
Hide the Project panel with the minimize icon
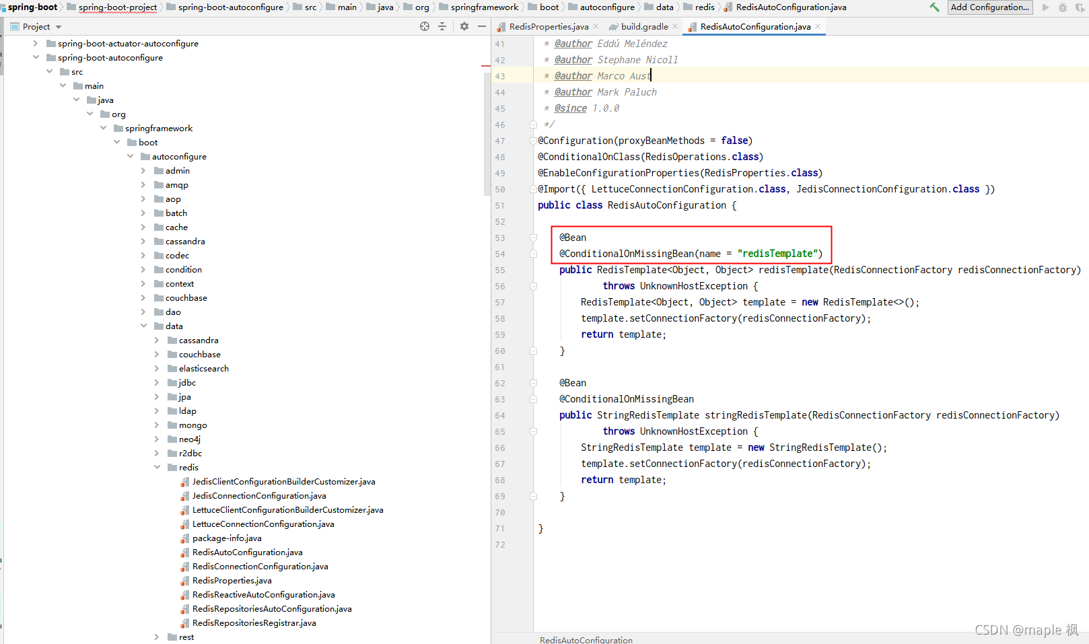(482, 26)
